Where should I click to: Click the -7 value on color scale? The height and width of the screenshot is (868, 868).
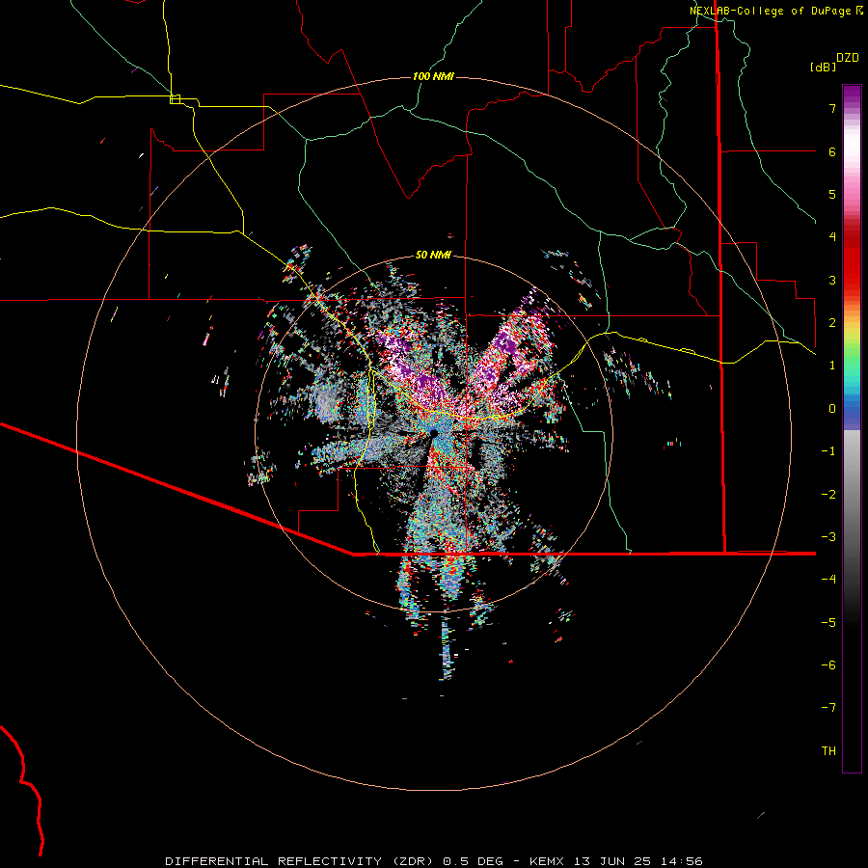pos(828,708)
